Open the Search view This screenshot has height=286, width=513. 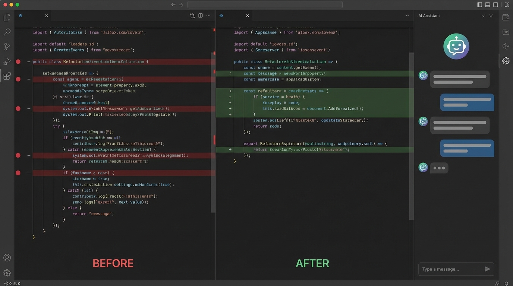point(7,32)
